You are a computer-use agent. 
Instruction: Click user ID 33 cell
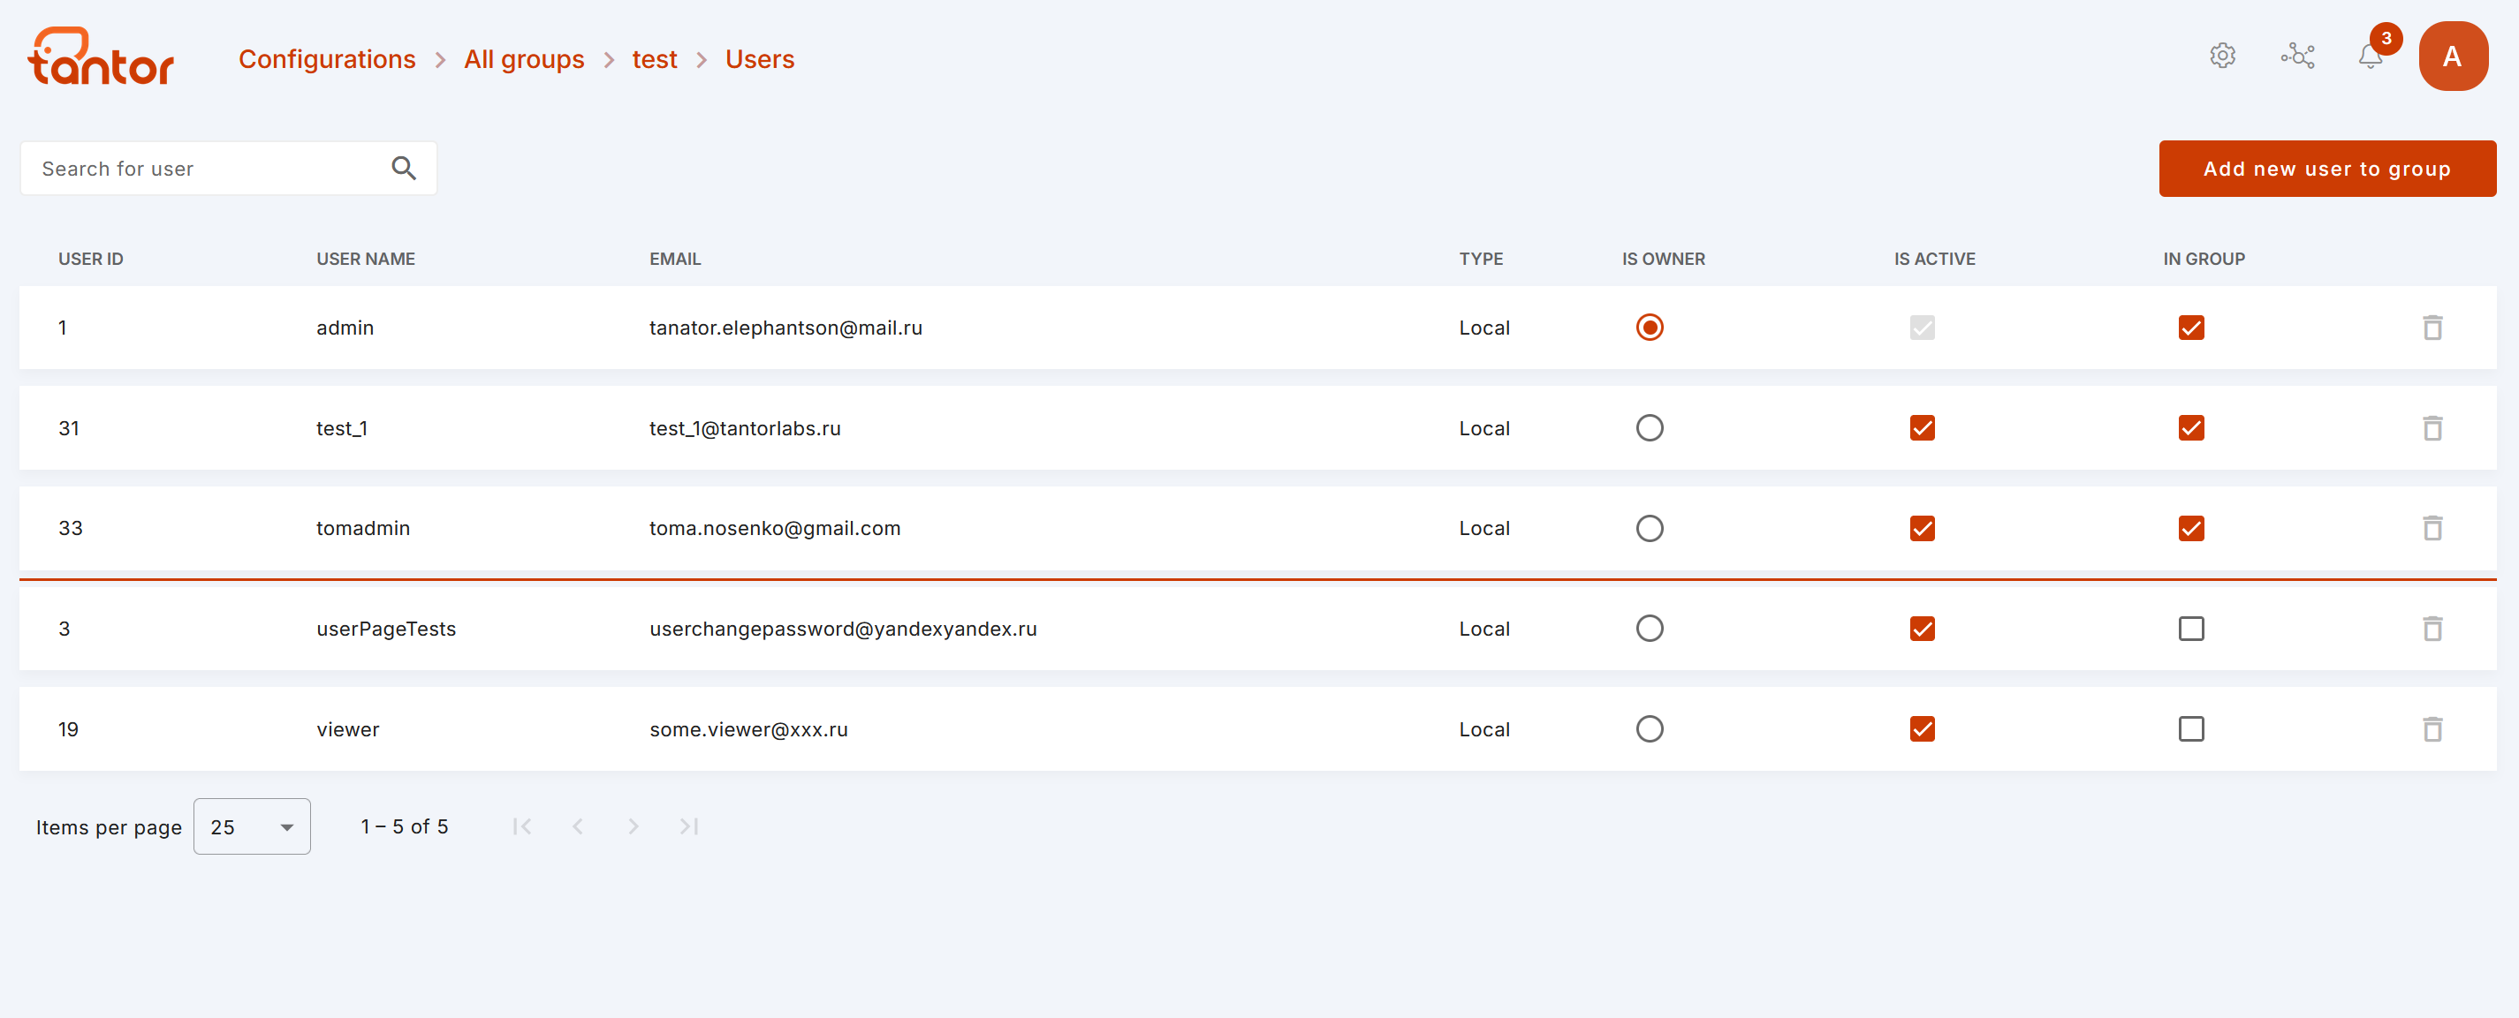71,529
